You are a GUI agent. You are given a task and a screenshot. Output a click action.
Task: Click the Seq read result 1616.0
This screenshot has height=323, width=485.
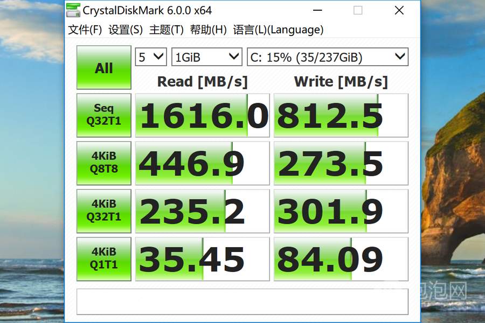pyautogui.click(x=202, y=116)
